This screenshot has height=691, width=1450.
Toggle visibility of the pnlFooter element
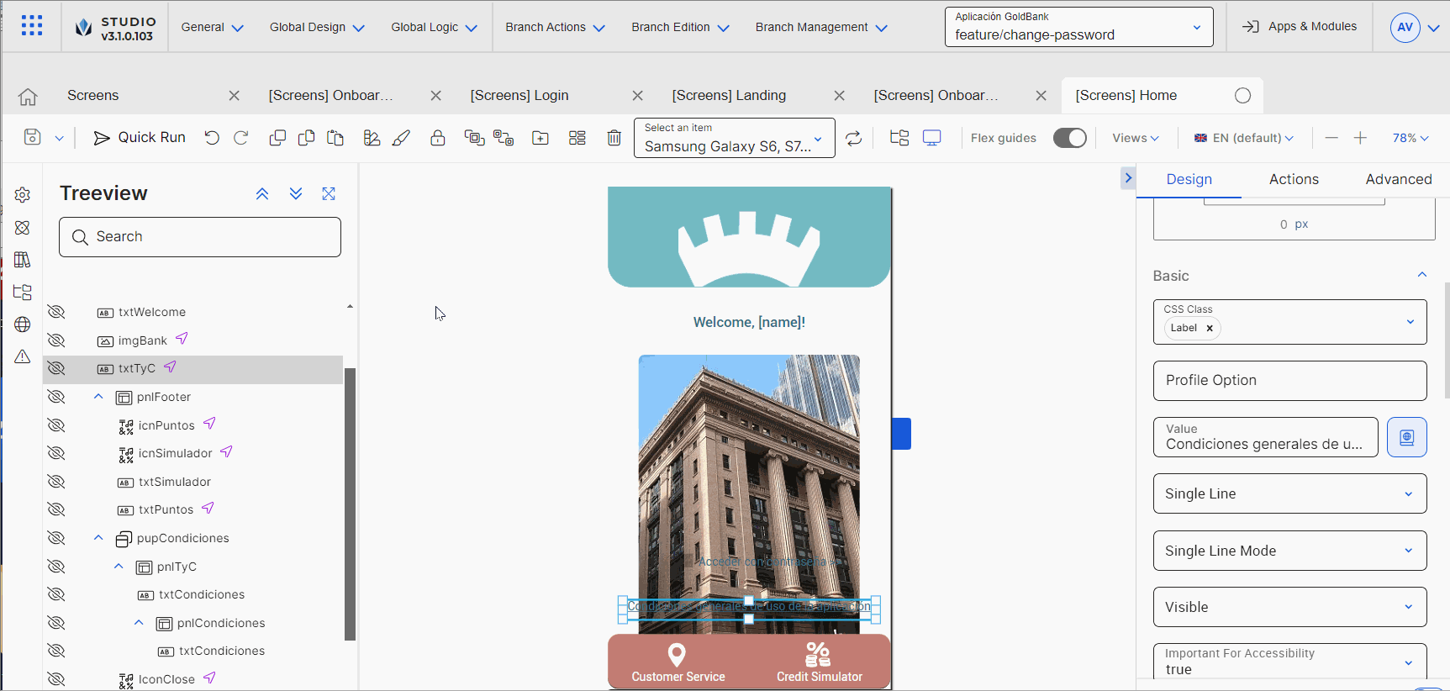(x=56, y=397)
